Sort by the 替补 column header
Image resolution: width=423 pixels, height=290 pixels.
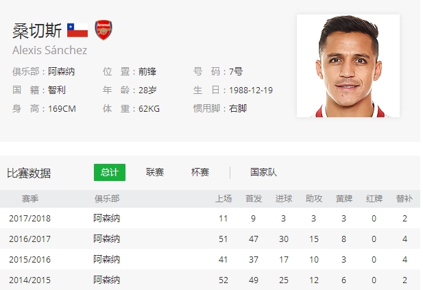click(404, 199)
